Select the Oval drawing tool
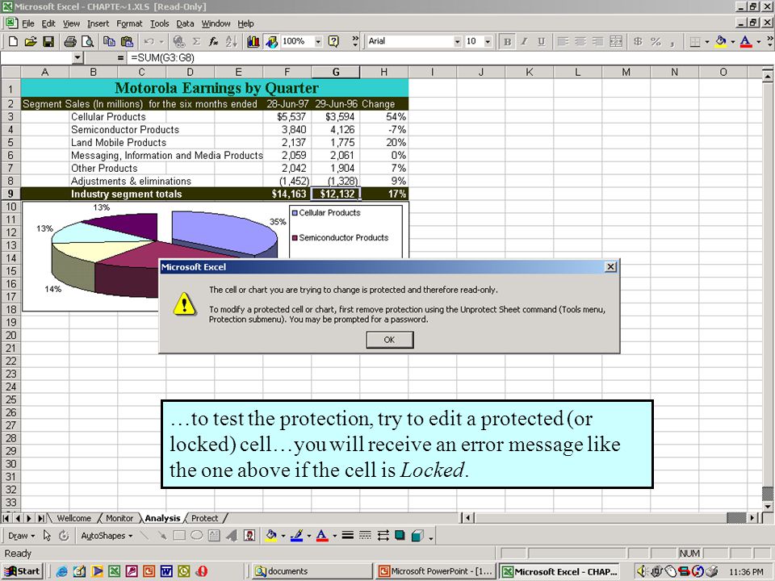This screenshot has width=775, height=581. [x=196, y=536]
